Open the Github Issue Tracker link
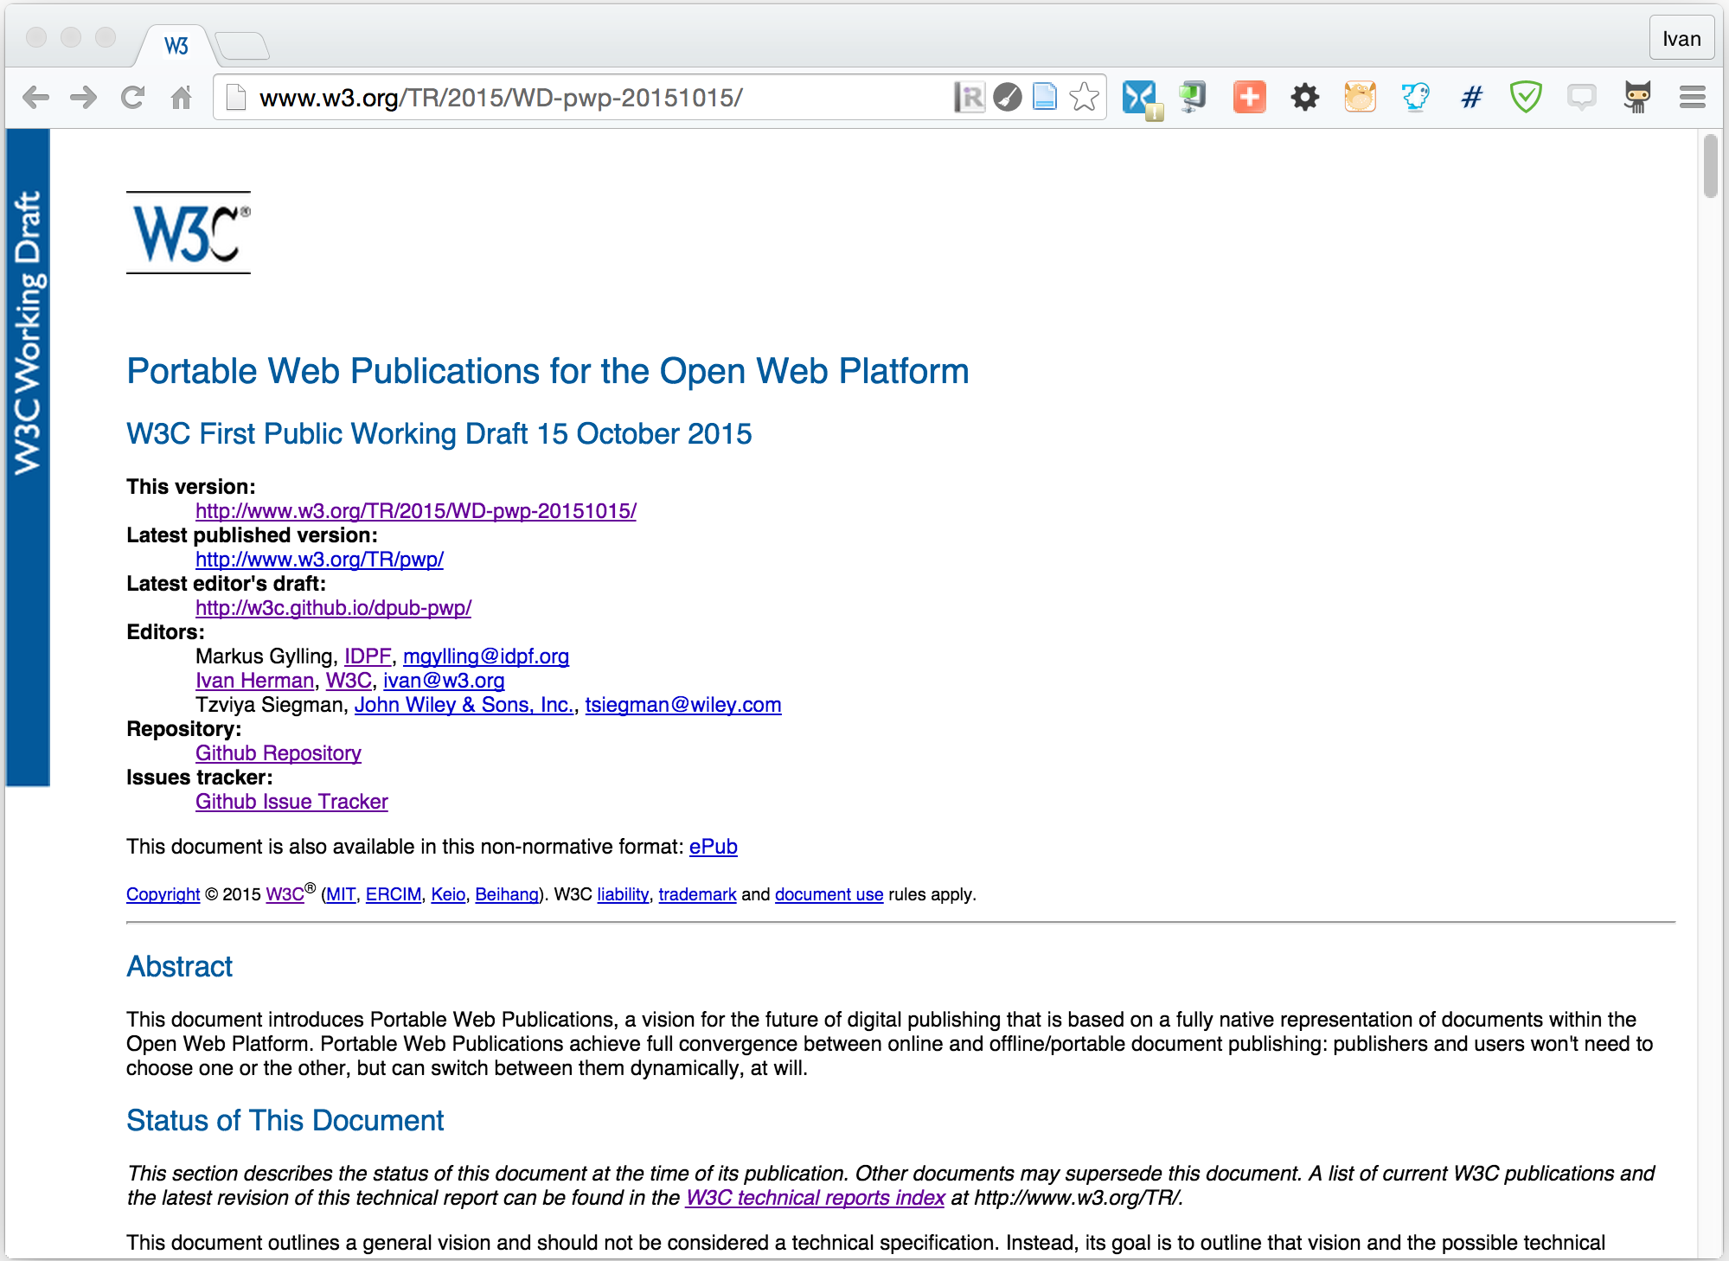Screen dimensions: 1729x1261 click(291, 802)
